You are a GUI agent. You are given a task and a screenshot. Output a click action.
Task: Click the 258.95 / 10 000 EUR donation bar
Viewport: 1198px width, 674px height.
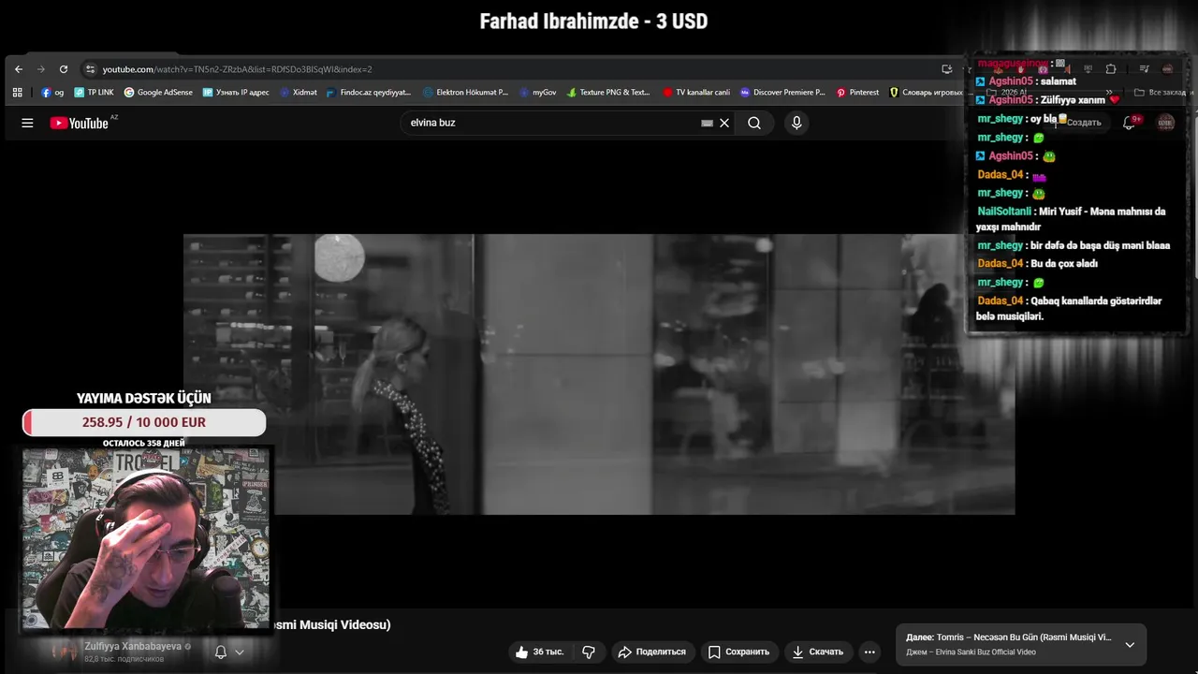pyautogui.click(x=144, y=422)
